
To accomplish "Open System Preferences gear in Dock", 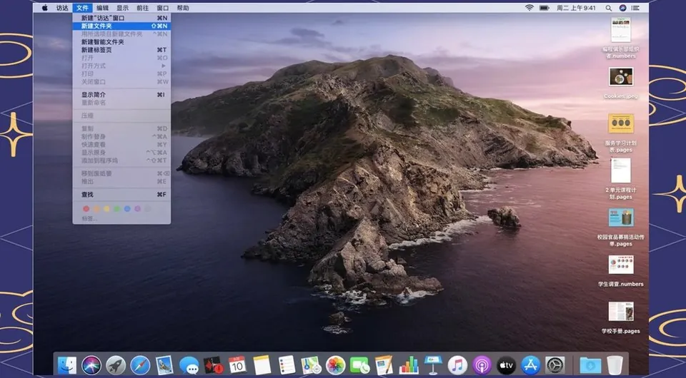I will point(555,365).
